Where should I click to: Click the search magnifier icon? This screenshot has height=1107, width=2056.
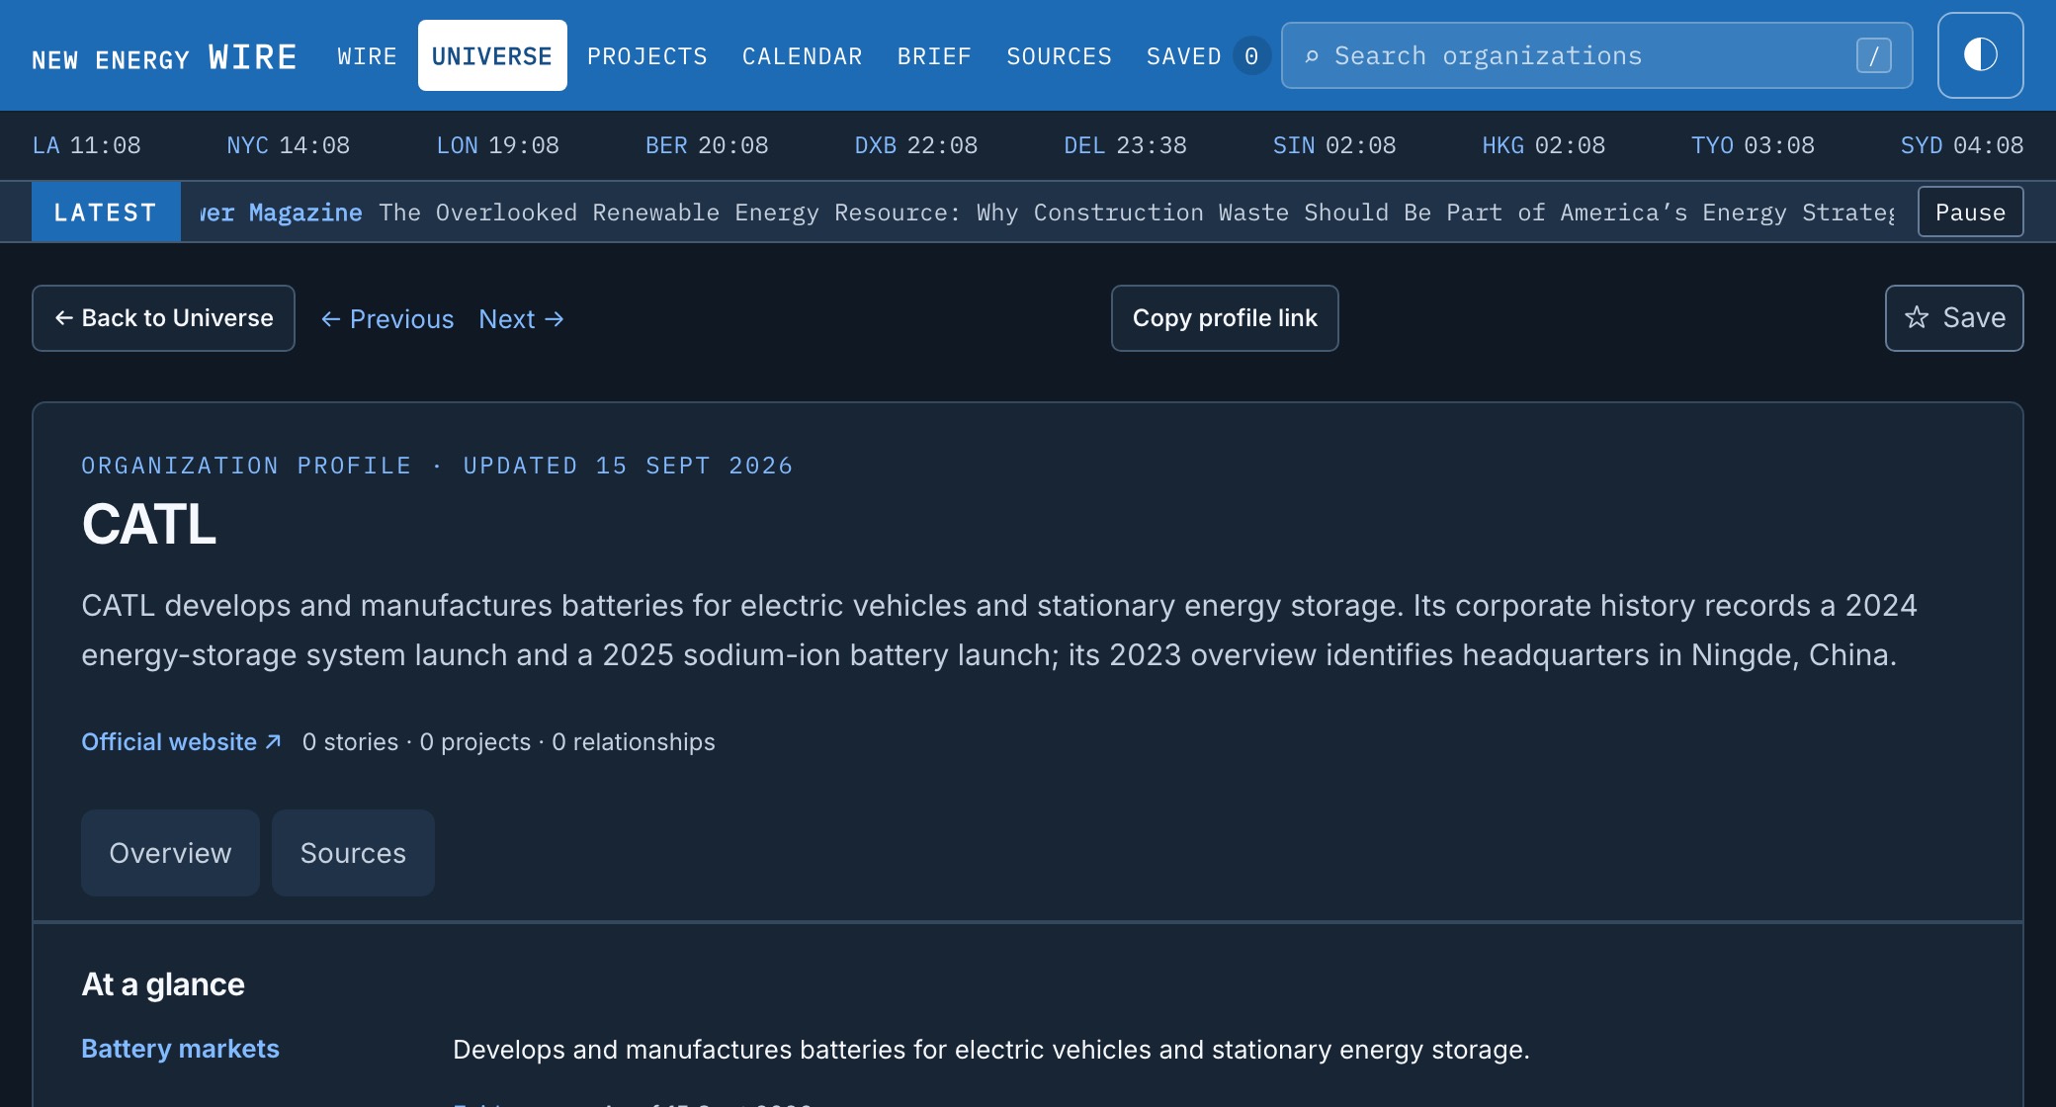pyautogui.click(x=1312, y=56)
